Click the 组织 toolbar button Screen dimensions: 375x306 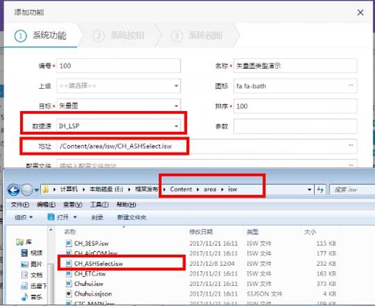click(24, 217)
